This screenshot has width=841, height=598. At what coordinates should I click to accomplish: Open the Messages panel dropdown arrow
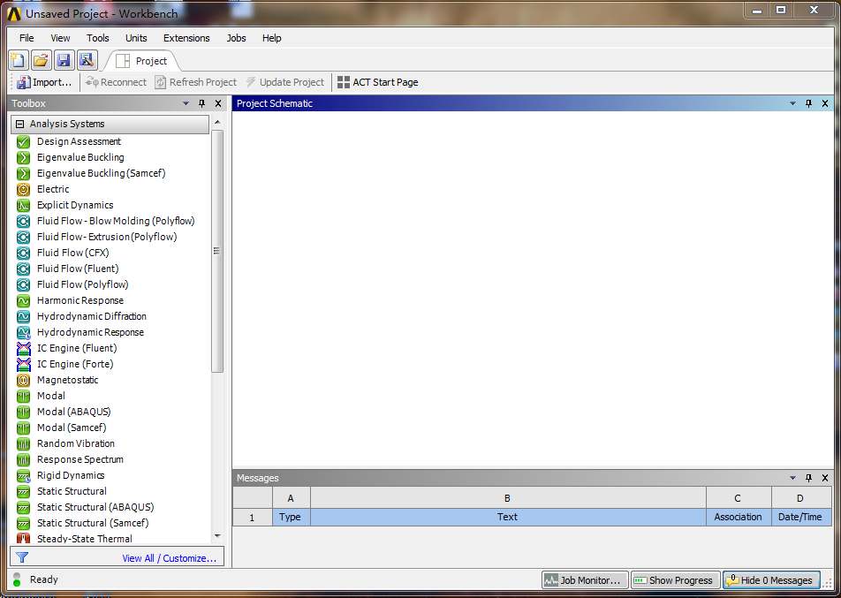point(792,478)
